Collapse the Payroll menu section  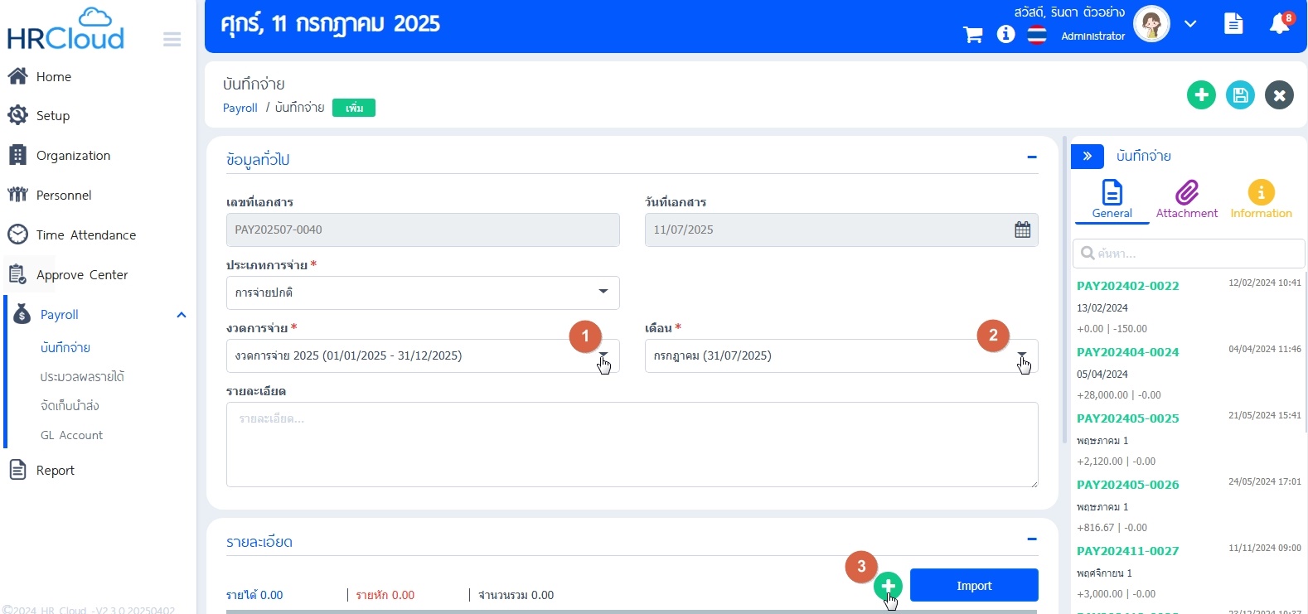(181, 315)
